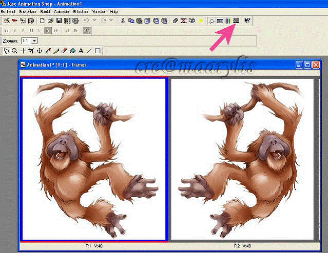This screenshot has width=328, height=253.
Task: Click the Export frames to PSP icon
Action: 31,20
